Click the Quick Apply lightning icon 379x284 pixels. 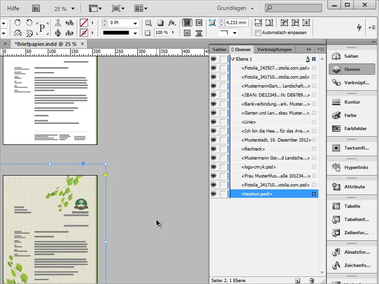(359, 27)
